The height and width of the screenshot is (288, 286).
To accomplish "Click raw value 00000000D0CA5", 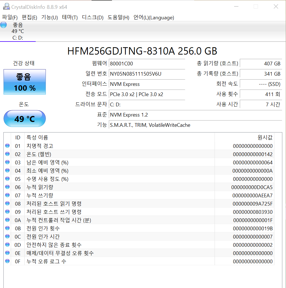I will click(x=252, y=187).
